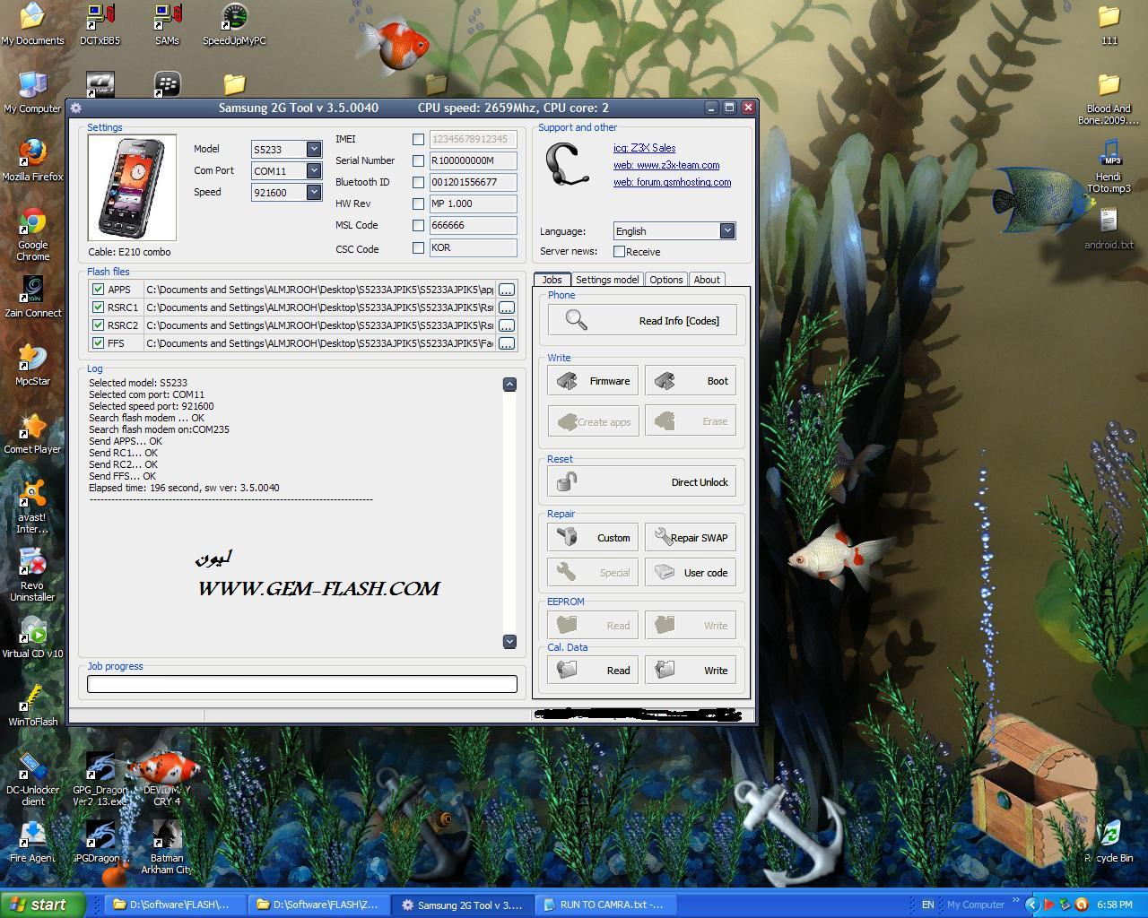Launch the Virtual CD v10 desktop icon
The image size is (1148, 918).
click(x=32, y=637)
